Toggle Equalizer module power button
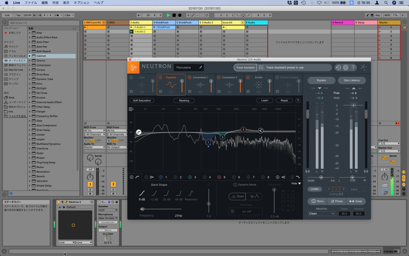This screenshot has height=256, width=409. [161, 78]
